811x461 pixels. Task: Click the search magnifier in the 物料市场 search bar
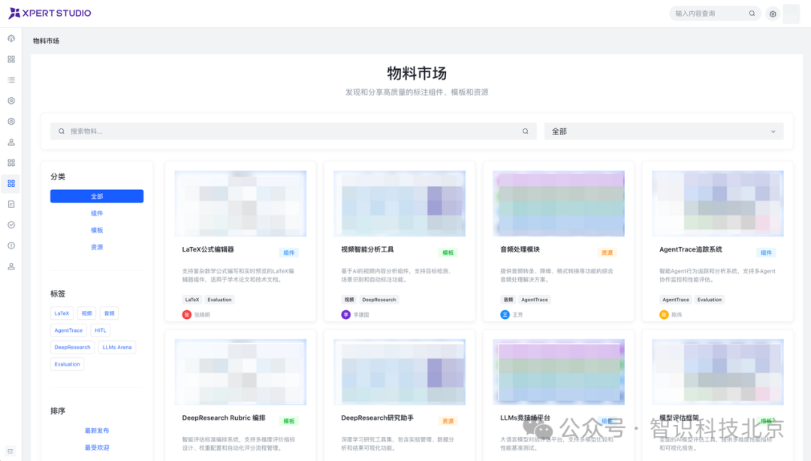(525, 131)
